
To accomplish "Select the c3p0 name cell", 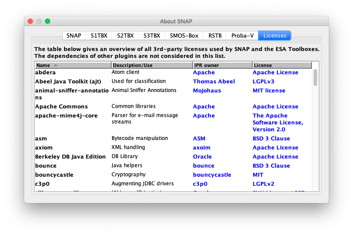I will [42, 184].
